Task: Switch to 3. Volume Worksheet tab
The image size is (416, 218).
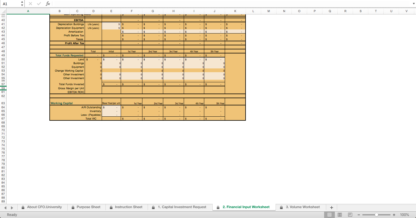Action: [x=300, y=207]
